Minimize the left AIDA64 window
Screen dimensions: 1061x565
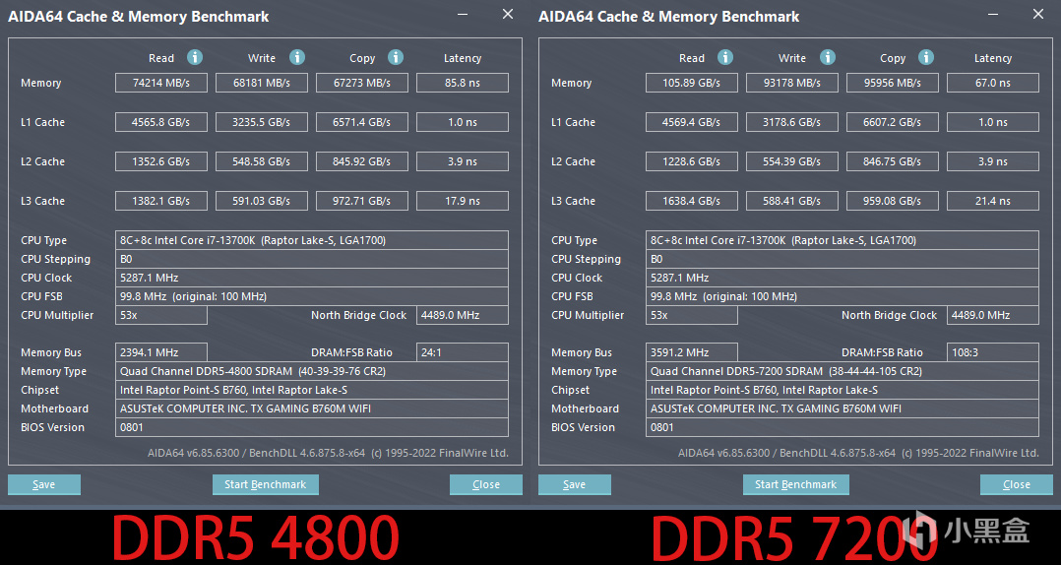463,14
